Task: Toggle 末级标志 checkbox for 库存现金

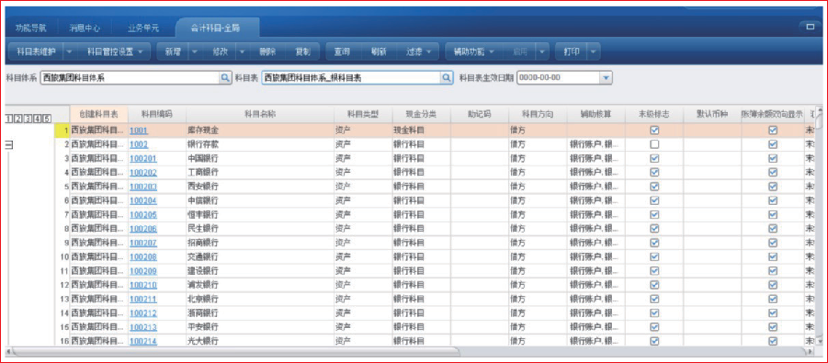Action: [654, 130]
